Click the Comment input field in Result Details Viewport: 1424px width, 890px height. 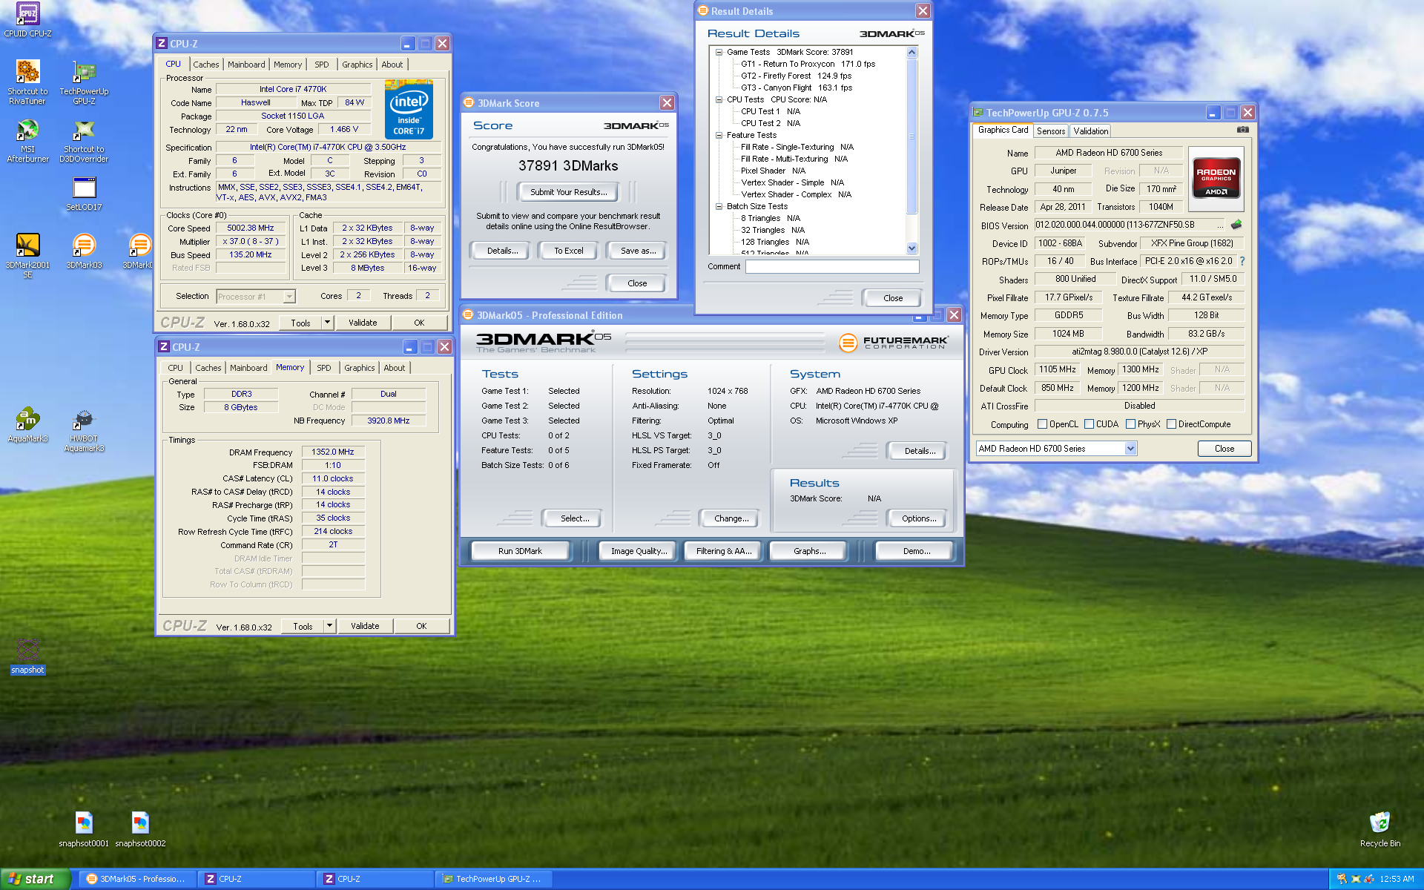click(x=832, y=266)
